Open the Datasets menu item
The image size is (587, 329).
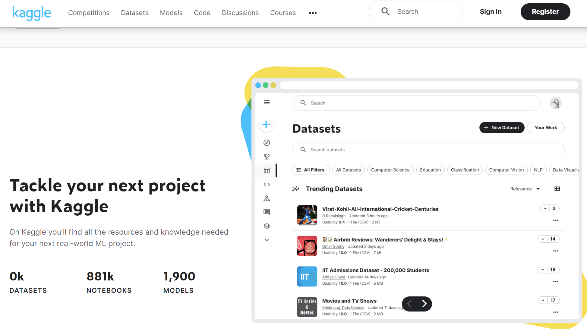134,13
